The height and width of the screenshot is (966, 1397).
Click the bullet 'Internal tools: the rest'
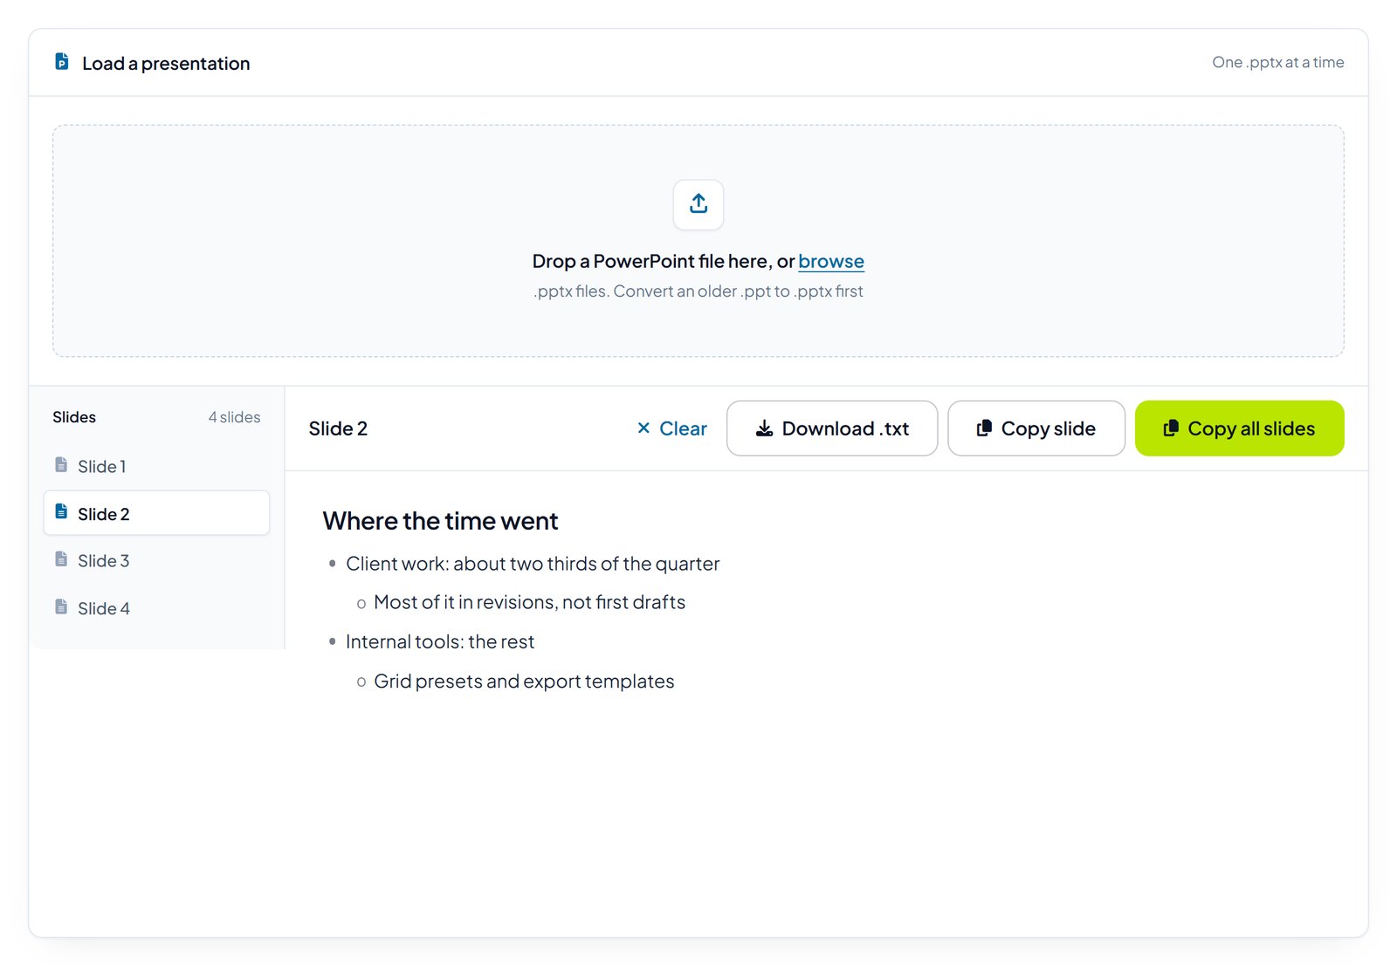tap(440, 642)
